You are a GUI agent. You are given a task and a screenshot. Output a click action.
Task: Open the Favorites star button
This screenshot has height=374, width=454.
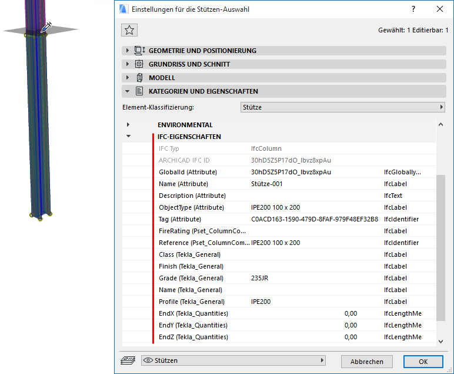(129, 30)
